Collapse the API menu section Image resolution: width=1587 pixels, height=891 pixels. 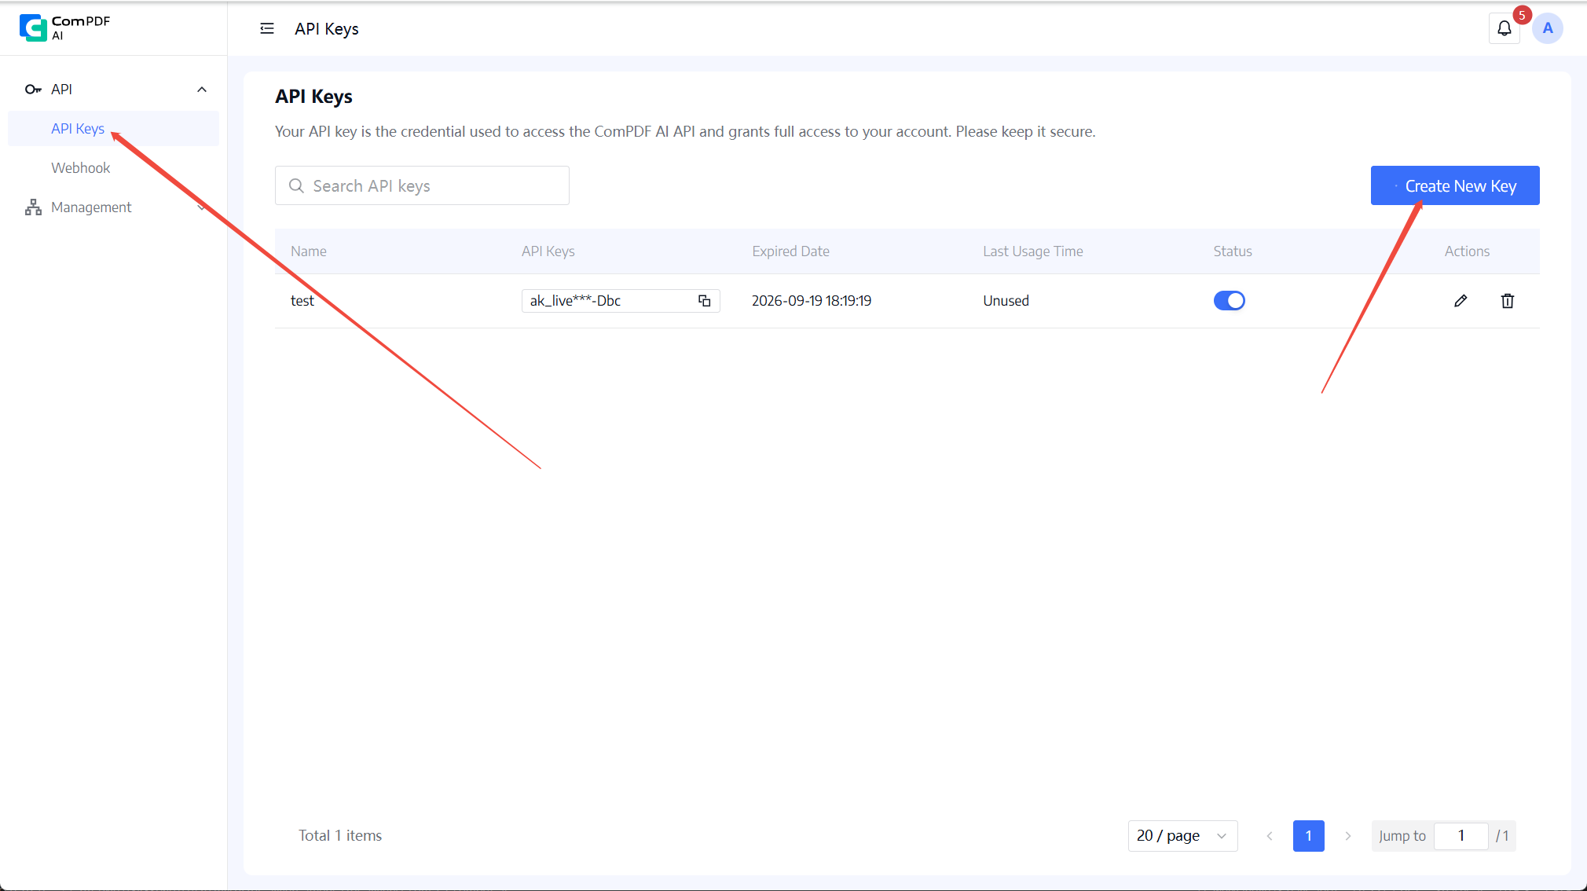(x=202, y=90)
